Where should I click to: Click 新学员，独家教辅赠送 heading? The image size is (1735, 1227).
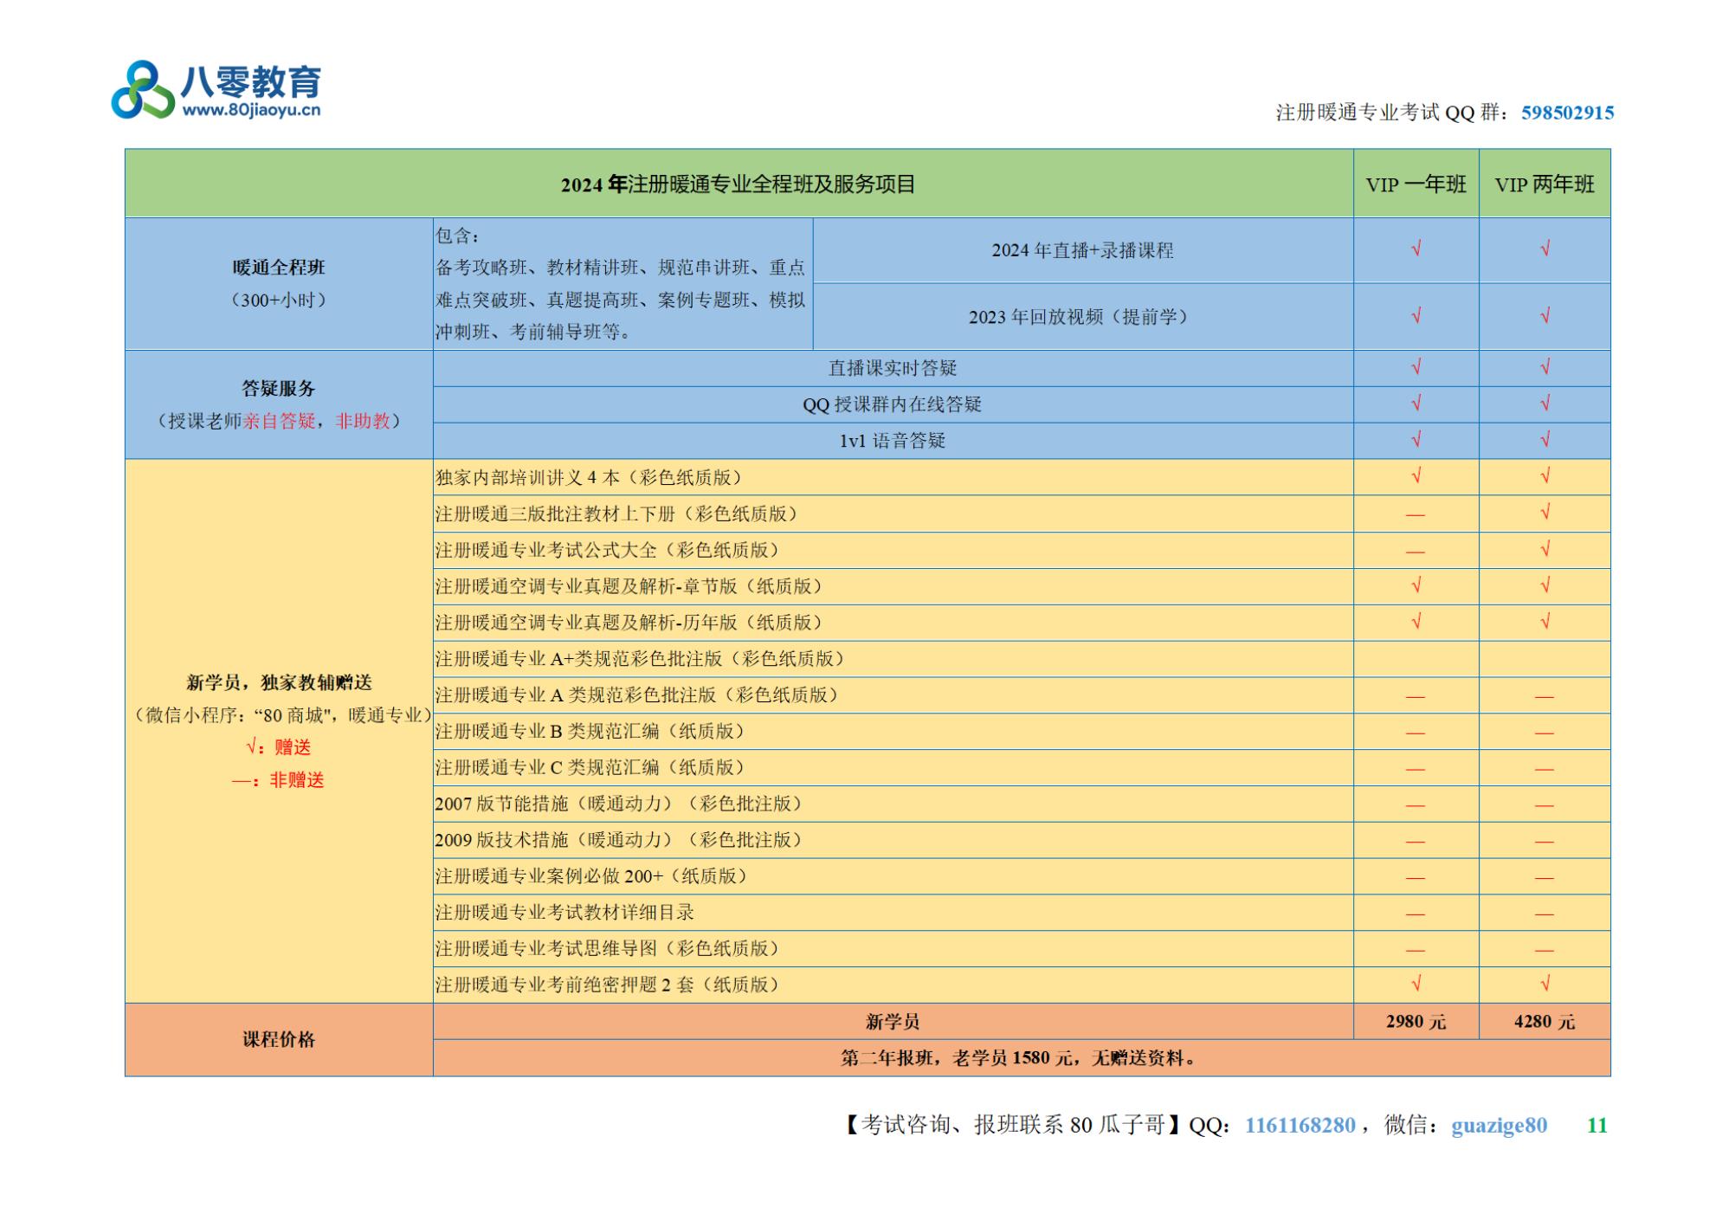click(279, 682)
